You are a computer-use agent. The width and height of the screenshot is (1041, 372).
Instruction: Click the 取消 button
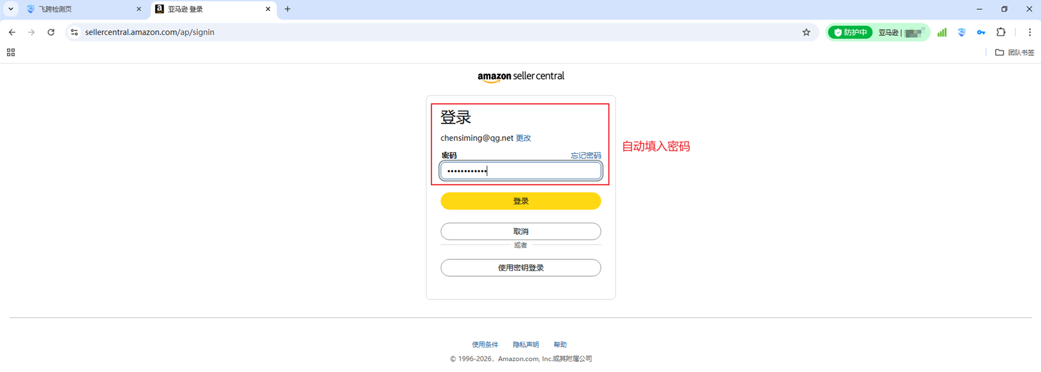coord(521,232)
